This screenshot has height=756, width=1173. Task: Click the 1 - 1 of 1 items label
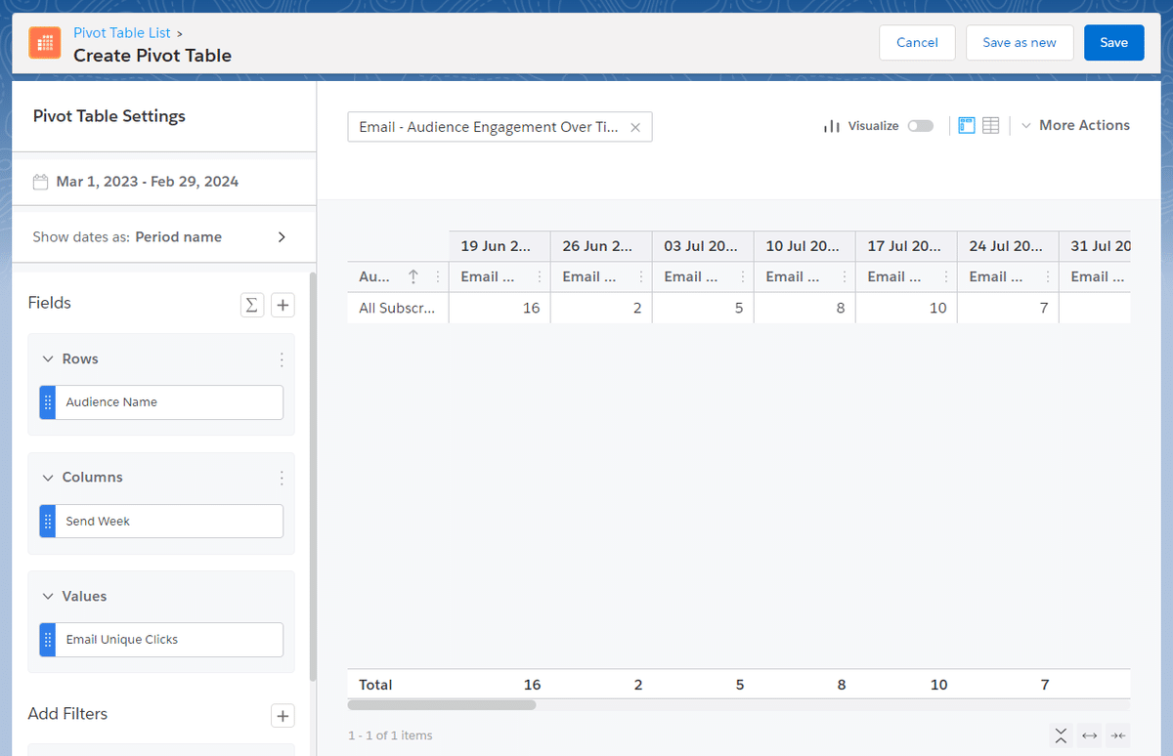tap(390, 735)
